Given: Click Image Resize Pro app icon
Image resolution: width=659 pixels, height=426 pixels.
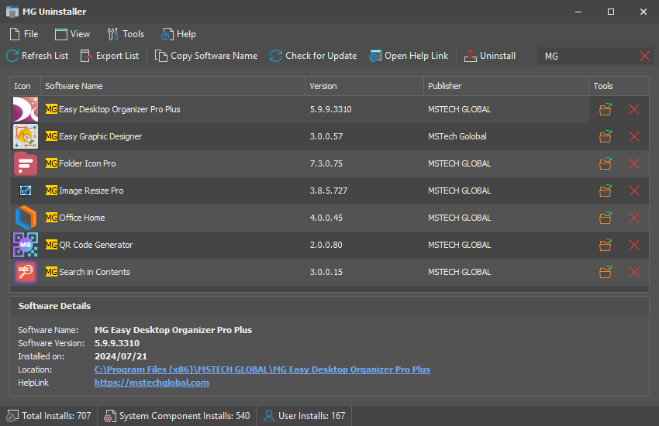Looking at the screenshot, I should point(26,191).
